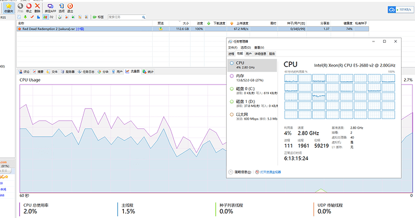This screenshot has width=415, height=218.
Task: Sort by the 大小 size column header
Action: coord(186,23)
